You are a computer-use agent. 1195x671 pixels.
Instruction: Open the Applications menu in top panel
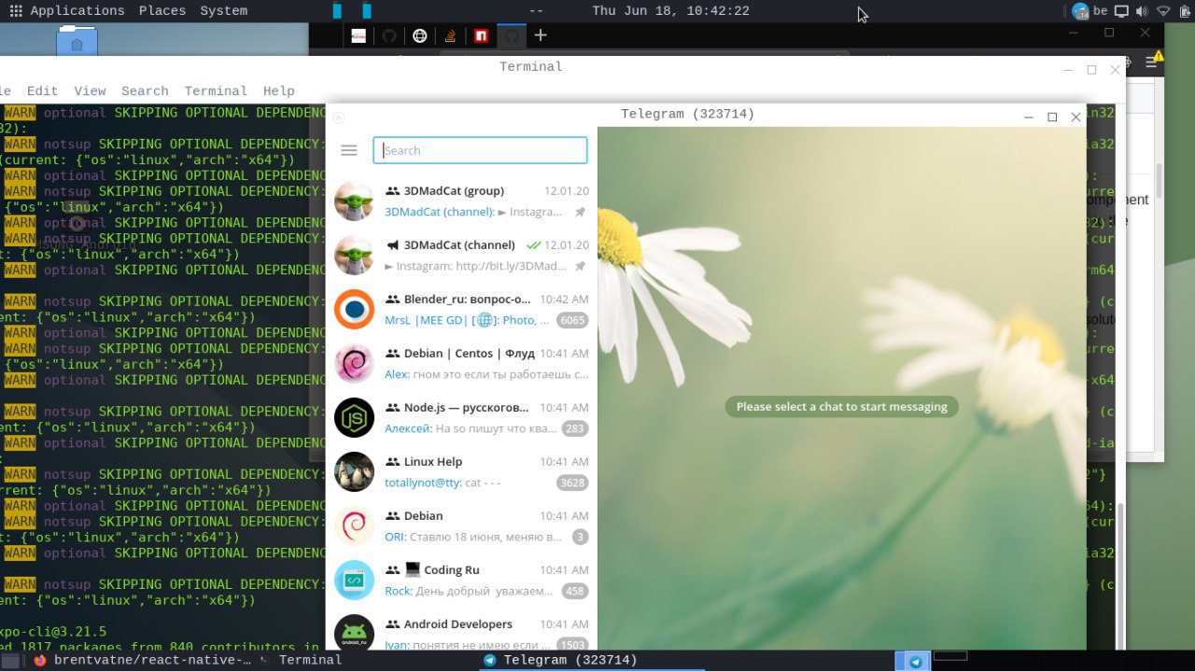pos(77,11)
